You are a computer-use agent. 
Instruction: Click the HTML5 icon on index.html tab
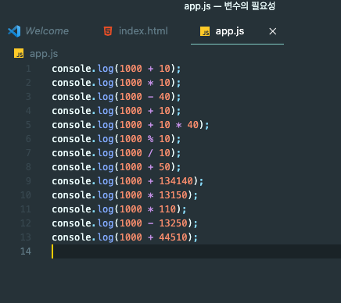point(108,31)
